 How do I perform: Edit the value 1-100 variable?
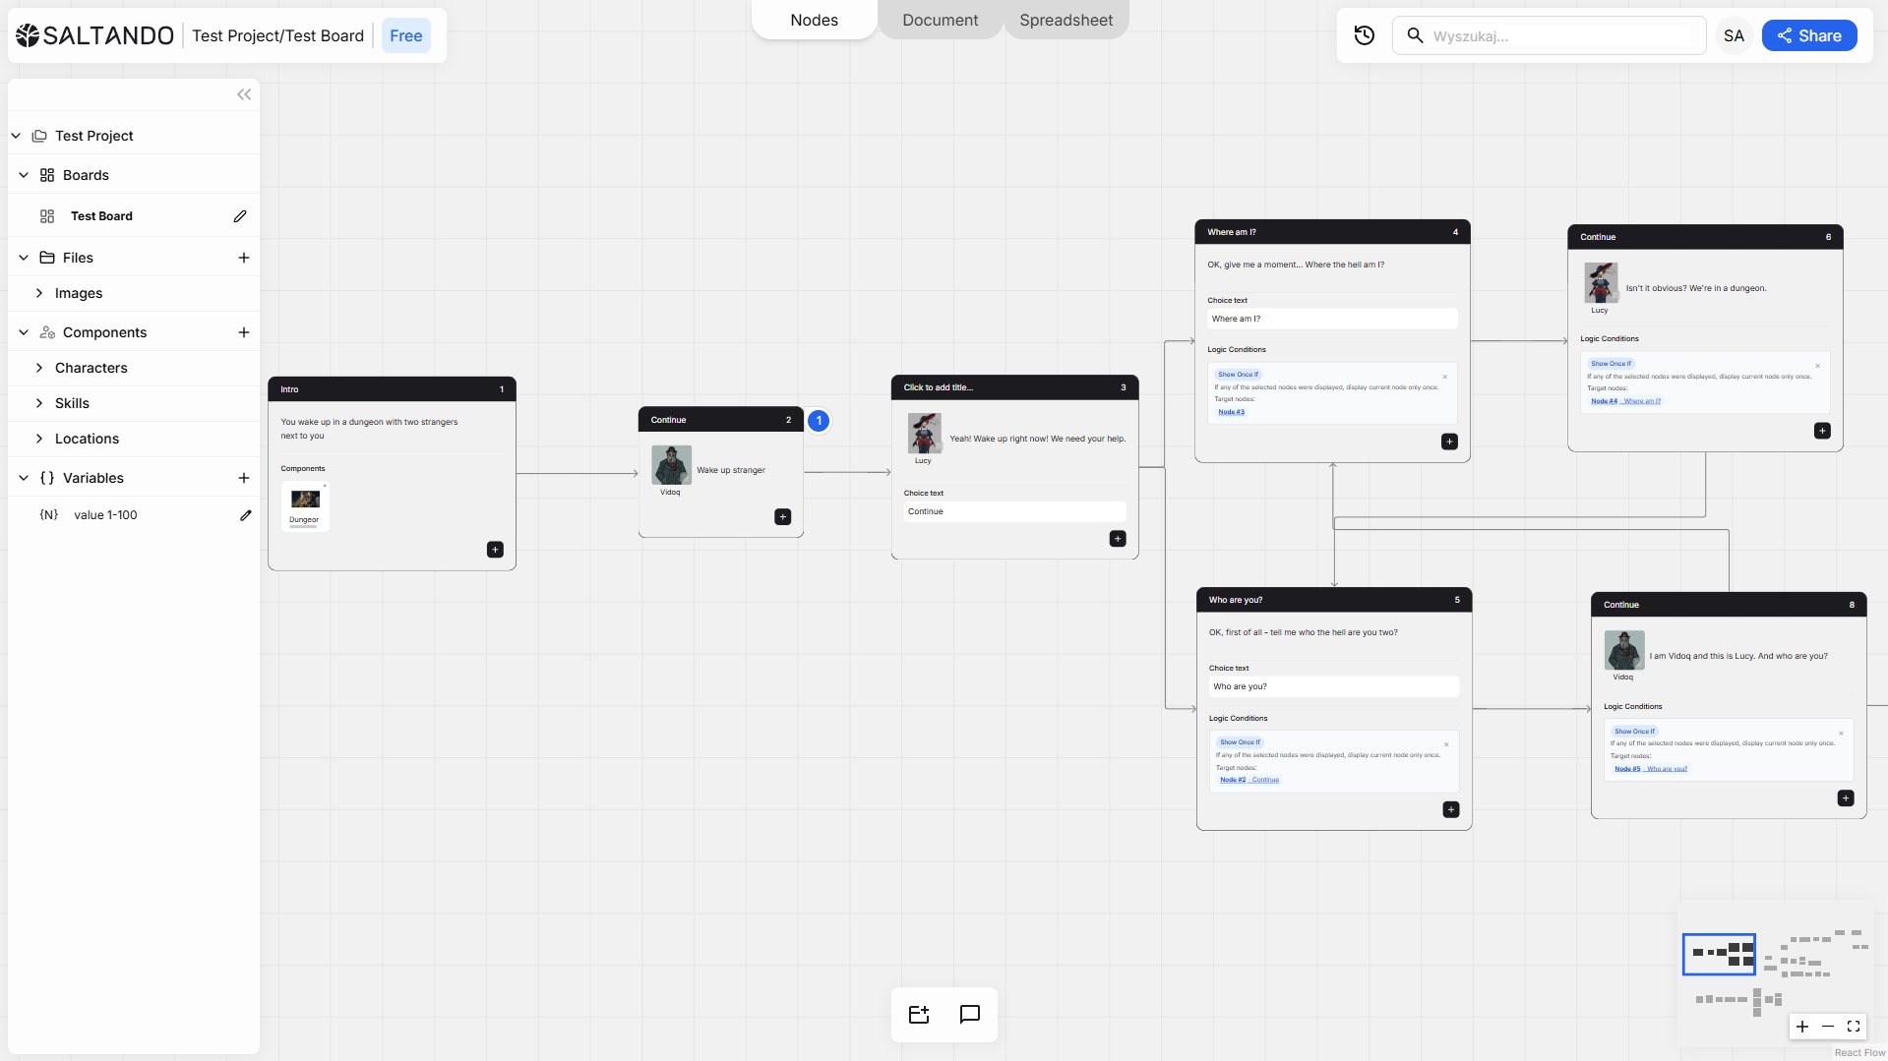246,515
